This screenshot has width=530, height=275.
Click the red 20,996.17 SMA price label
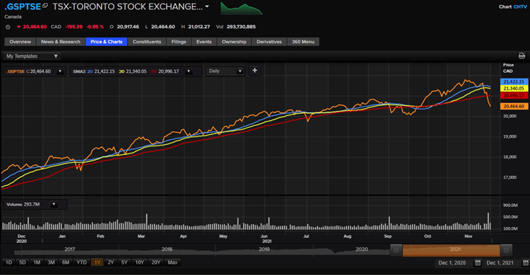coord(514,95)
